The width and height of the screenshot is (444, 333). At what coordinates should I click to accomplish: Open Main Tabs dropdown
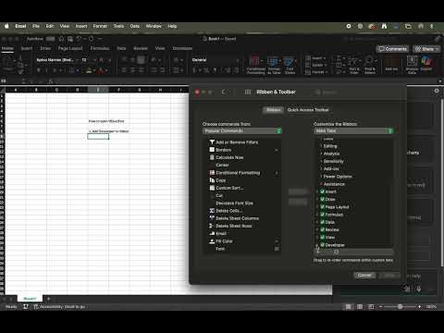click(x=353, y=130)
